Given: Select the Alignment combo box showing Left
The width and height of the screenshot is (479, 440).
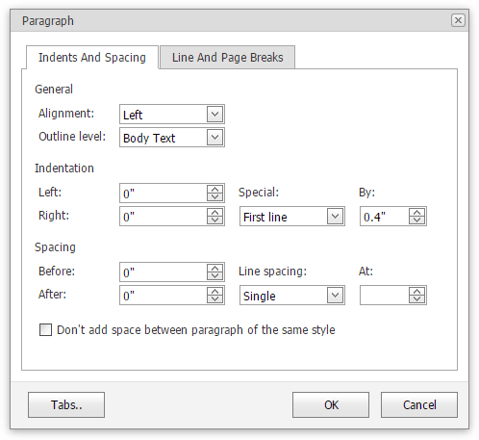Looking at the screenshot, I should coord(172,115).
